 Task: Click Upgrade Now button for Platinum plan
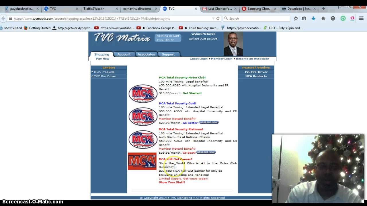click(206, 152)
